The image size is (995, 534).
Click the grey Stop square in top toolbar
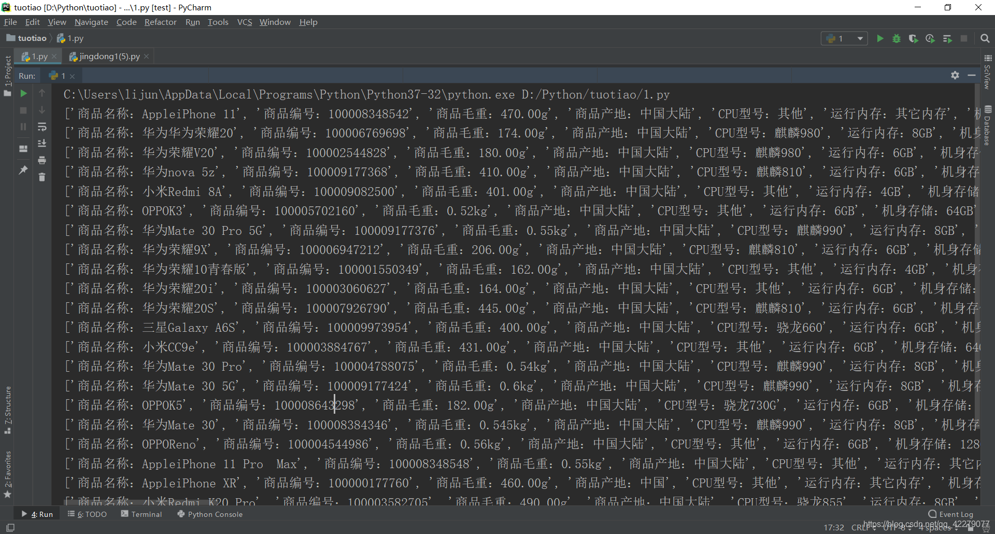tap(964, 38)
